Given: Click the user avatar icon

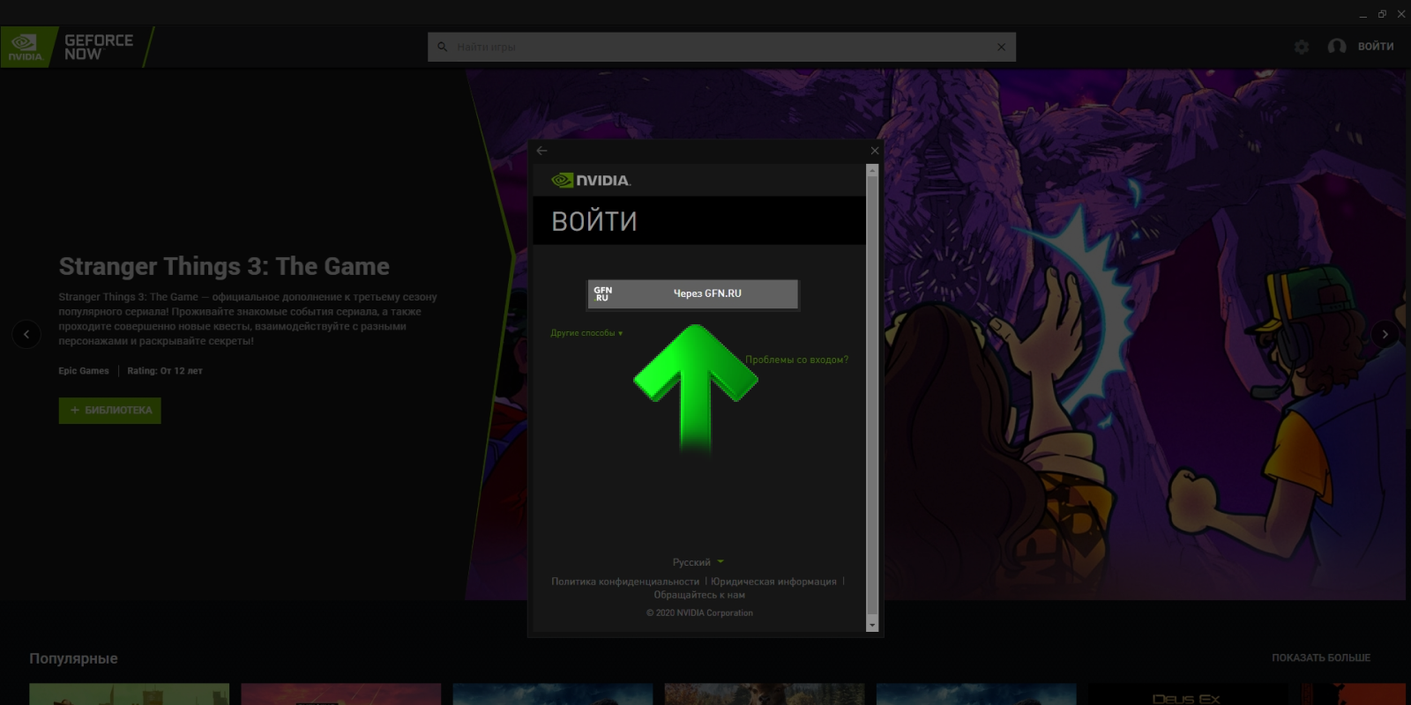Looking at the screenshot, I should click(1337, 47).
